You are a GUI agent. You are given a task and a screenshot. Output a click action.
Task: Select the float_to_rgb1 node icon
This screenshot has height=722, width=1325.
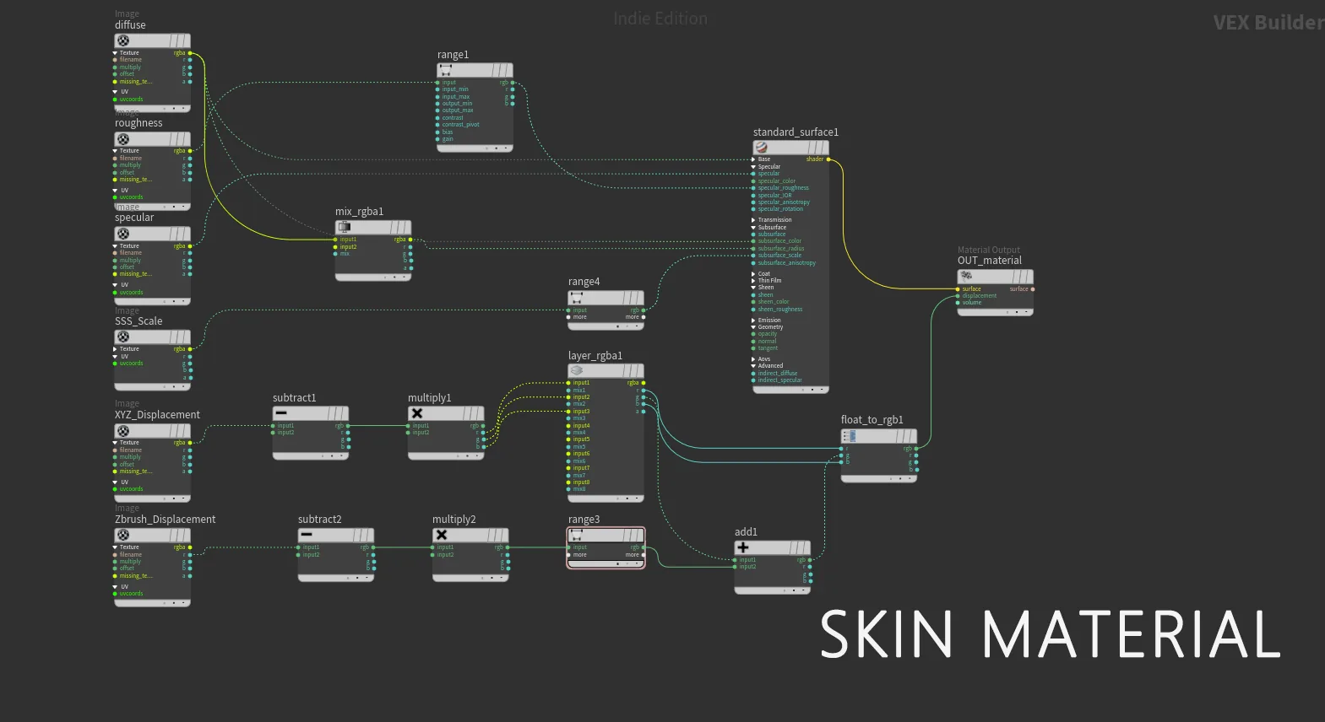pos(850,435)
